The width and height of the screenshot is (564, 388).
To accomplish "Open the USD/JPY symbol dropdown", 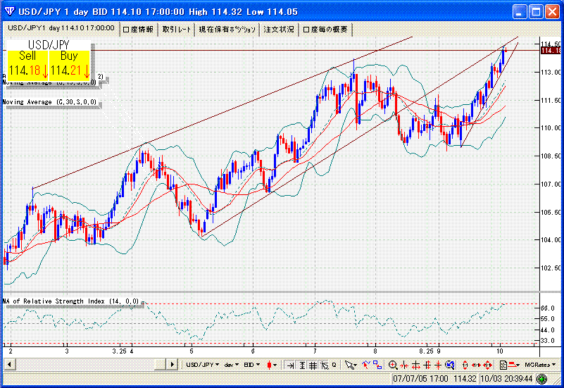I will click(201, 365).
